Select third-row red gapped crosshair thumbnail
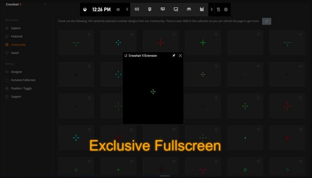 click(287, 106)
